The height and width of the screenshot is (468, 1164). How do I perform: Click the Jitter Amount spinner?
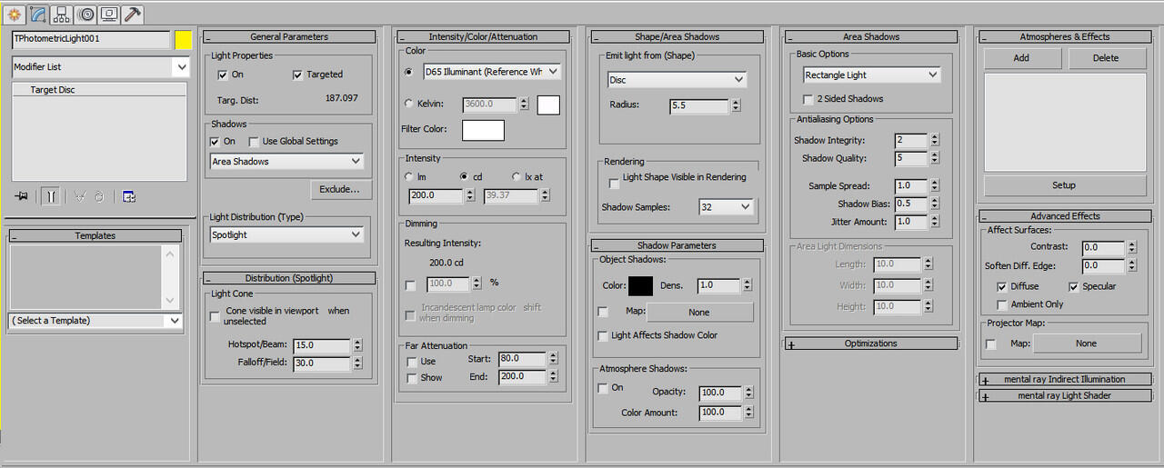click(934, 222)
